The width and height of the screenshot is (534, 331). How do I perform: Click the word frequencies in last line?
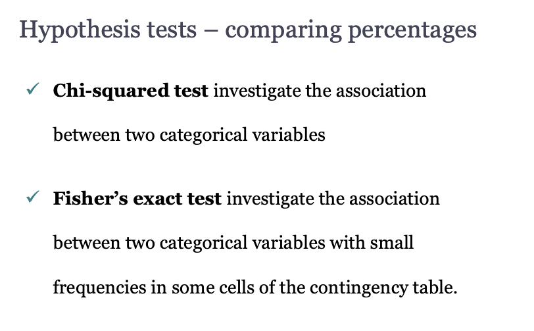click(x=99, y=288)
